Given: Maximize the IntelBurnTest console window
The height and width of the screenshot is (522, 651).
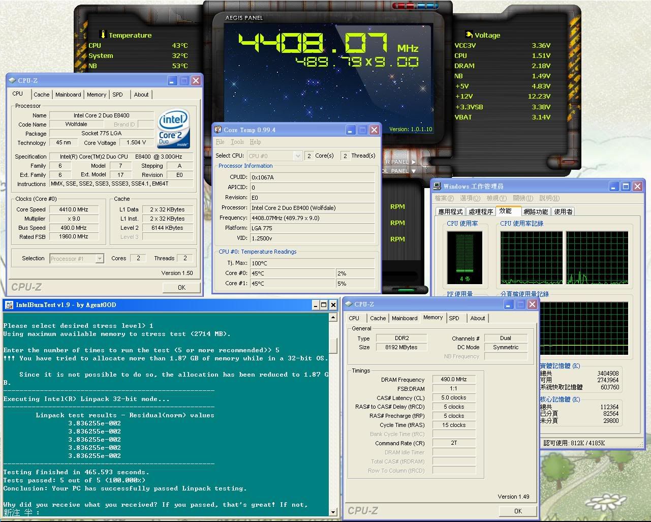Looking at the screenshot, I should point(324,305).
